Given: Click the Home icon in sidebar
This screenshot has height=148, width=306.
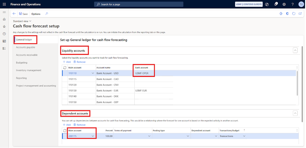Looking at the screenshot, I should click(x=4, y=19).
